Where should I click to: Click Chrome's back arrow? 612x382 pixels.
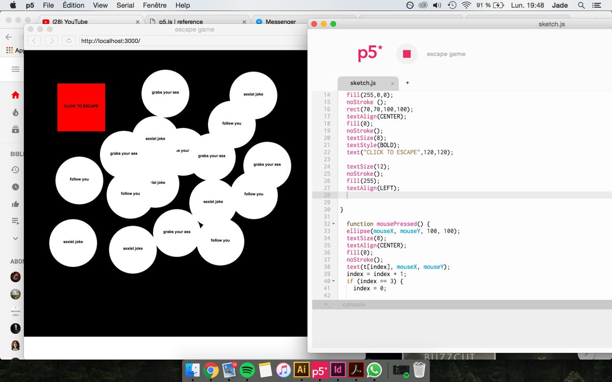(x=8, y=37)
